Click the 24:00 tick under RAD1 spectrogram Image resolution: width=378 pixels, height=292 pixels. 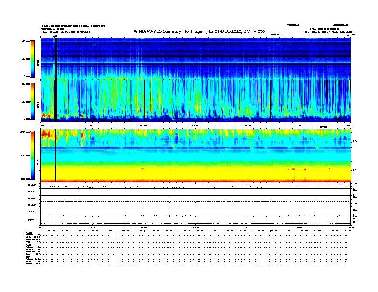(350, 125)
